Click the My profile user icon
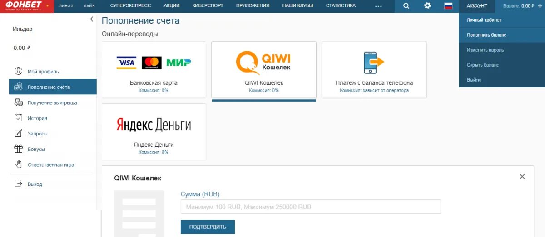545x237 pixels. tap(19, 71)
